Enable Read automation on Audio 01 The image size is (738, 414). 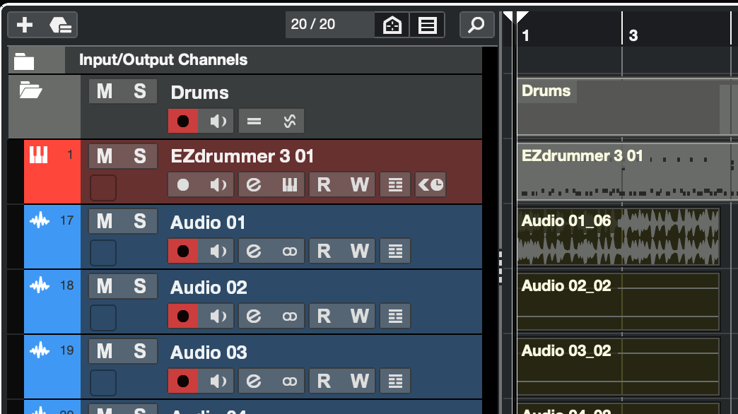coord(324,251)
